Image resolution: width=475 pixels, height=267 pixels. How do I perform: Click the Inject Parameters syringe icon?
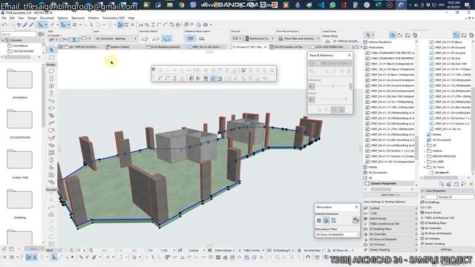coord(31,24)
